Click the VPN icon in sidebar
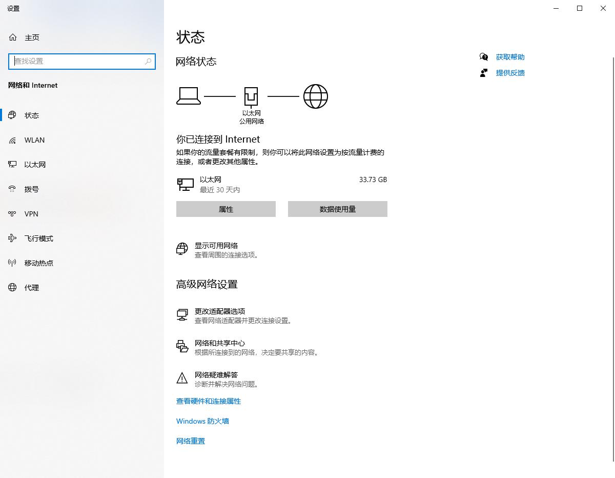The height and width of the screenshot is (478, 615). point(12,214)
